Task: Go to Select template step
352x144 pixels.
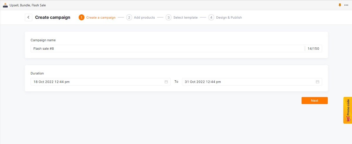Action: 182,18
